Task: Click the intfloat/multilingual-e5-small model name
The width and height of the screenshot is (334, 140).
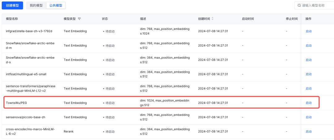Action: (26, 74)
